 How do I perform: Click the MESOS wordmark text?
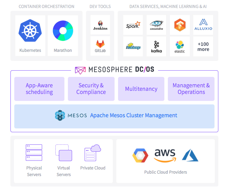pyautogui.click(x=77, y=116)
